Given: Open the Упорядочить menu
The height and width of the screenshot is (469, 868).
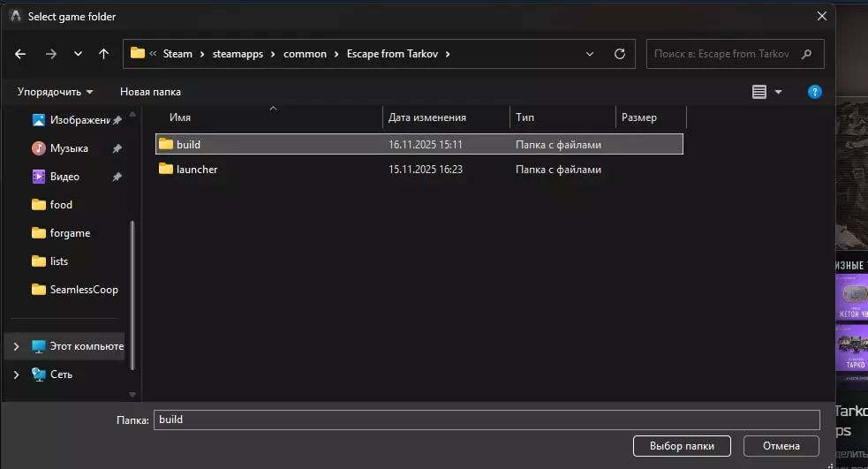Looking at the screenshot, I should click(x=55, y=92).
